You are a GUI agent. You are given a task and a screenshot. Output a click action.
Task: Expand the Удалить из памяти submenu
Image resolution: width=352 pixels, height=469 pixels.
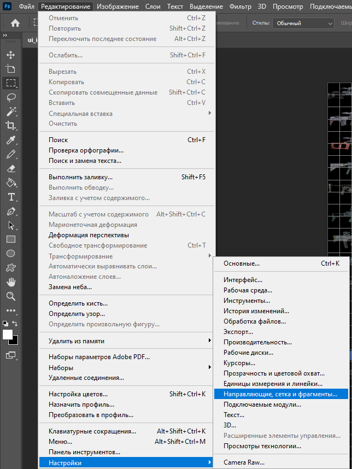coord(127,341)
